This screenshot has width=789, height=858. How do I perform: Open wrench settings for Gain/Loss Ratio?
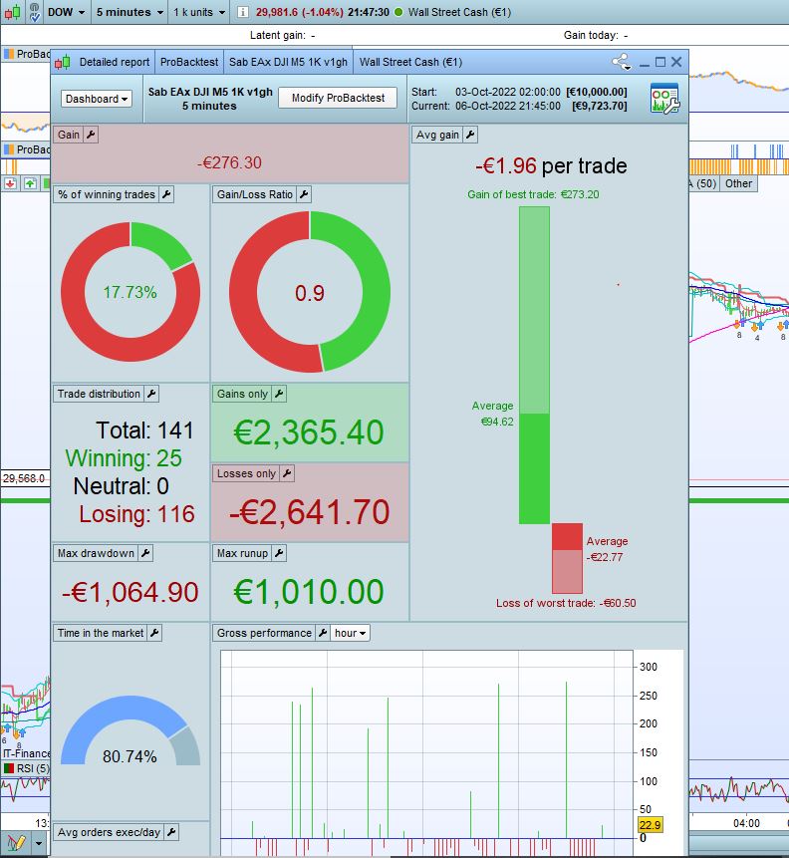304,194
